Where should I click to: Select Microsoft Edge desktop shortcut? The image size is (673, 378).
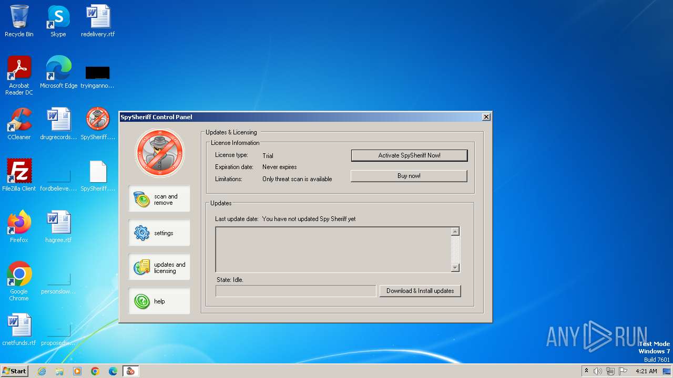[x=58, y=72]
